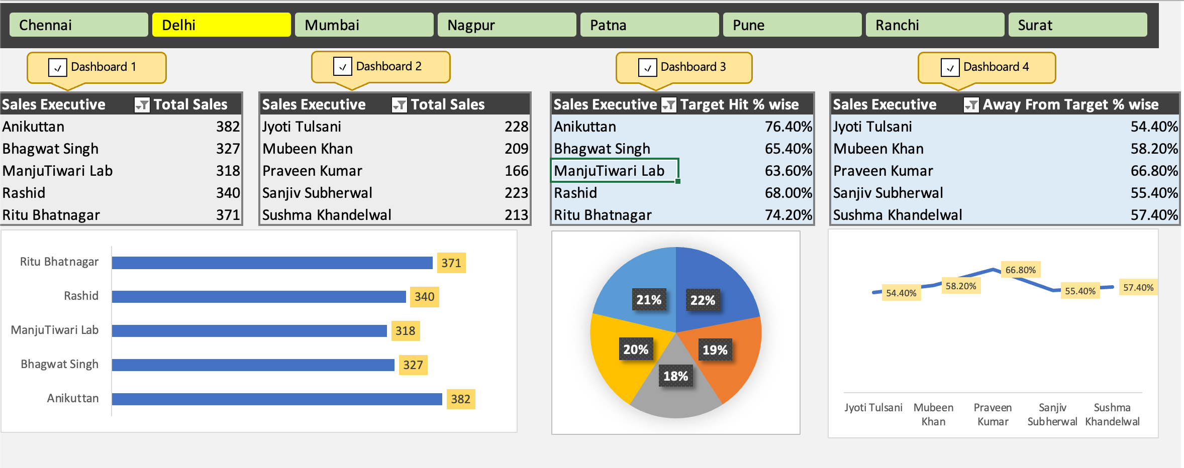Viewport: 1184px width, 468px height.
Task: Toggle the Dashboard 2 checkbox
Action: [x=342, y=66]
